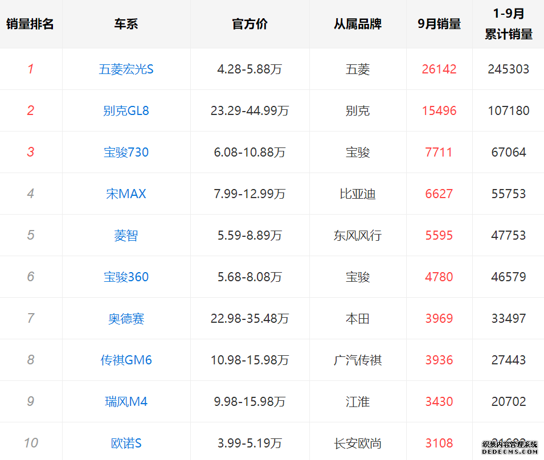Click the 9月销量 column header
The image size is (544, 460).
[439, 24]
